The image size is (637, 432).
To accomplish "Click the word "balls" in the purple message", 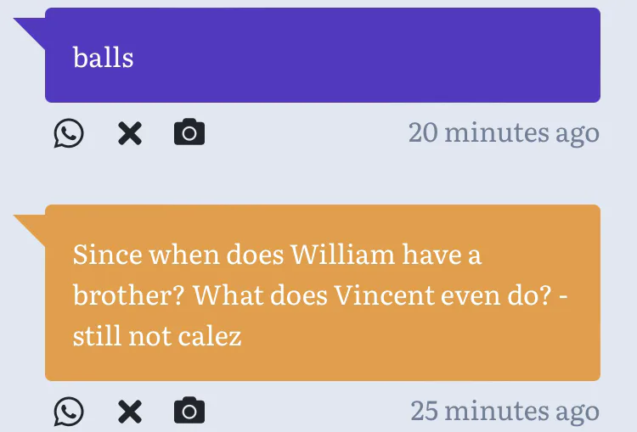I will tap(104, 58).
